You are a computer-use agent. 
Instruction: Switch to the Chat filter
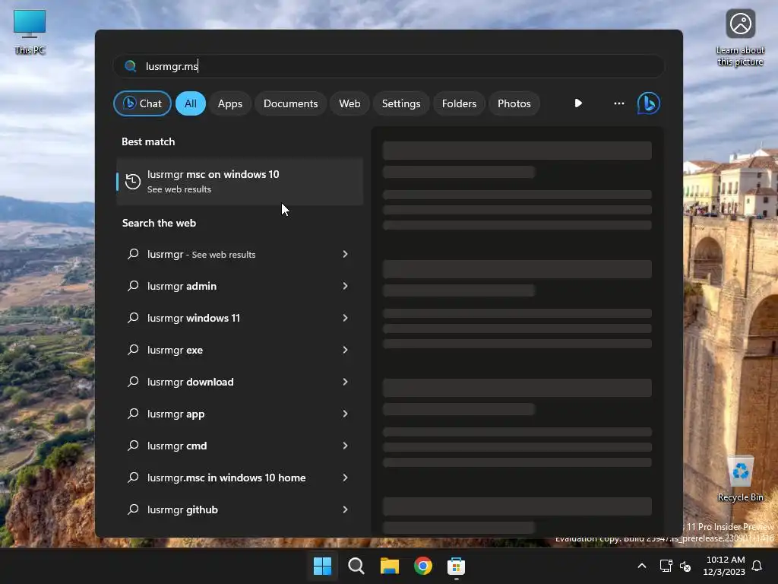pos(142,103)
